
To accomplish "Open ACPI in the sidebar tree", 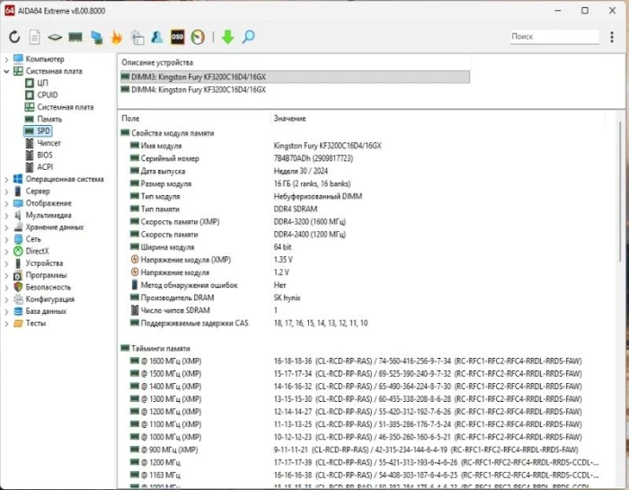I will 45,167.
